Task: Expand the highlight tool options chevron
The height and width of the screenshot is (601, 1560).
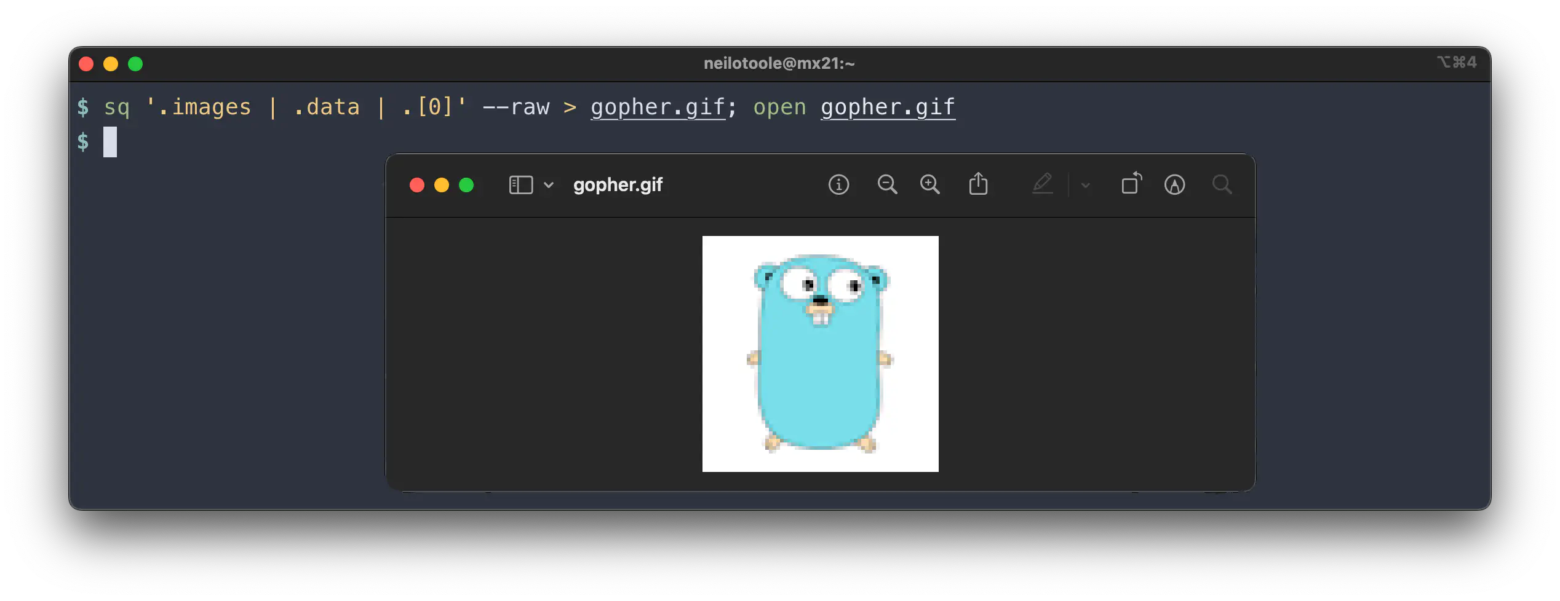Action: [1086, 185]
